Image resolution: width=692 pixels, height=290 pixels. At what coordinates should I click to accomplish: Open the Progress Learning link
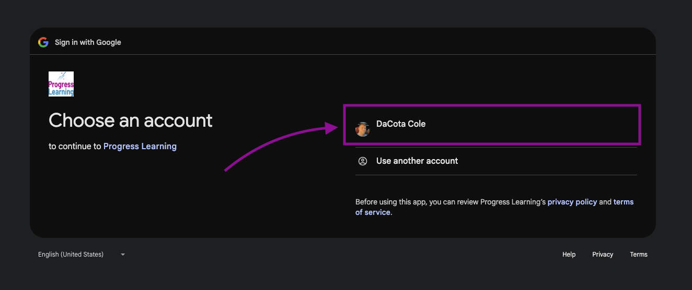point(140,147)
